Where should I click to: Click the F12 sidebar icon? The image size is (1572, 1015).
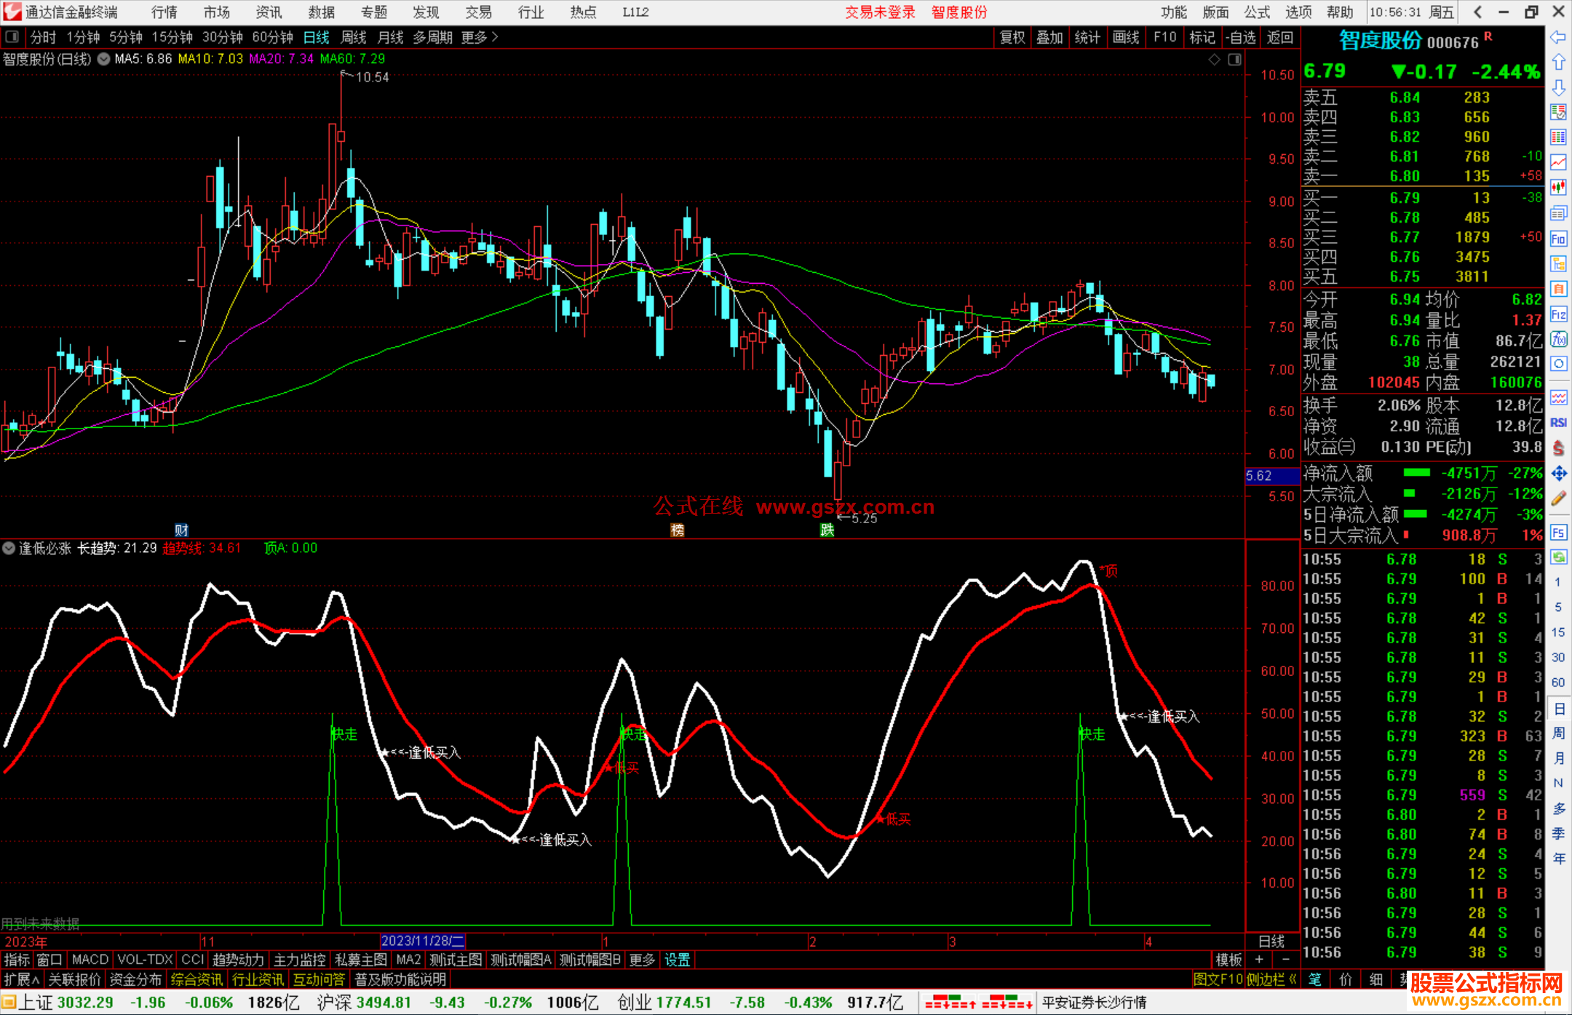coord(1558,314)
